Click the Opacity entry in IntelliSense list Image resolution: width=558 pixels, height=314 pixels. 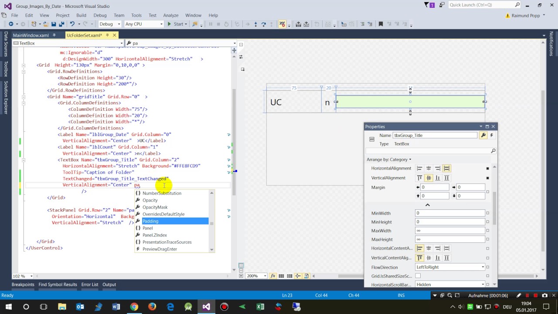[150, 200]
